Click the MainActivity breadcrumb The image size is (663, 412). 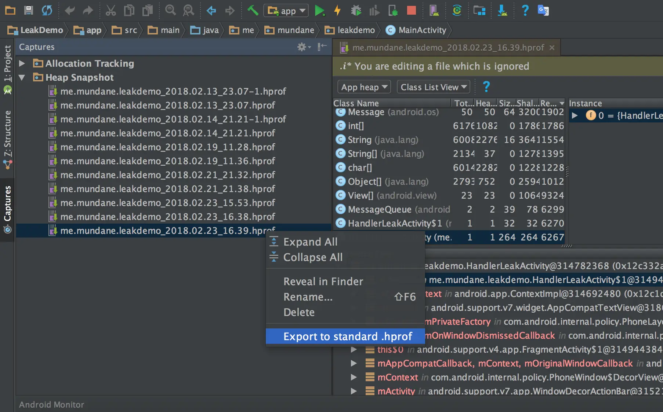pos(416,30)
